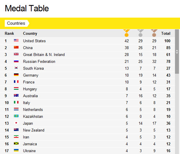
Task: Click the scrollbar track below the thumb
Action: point(177,114)
